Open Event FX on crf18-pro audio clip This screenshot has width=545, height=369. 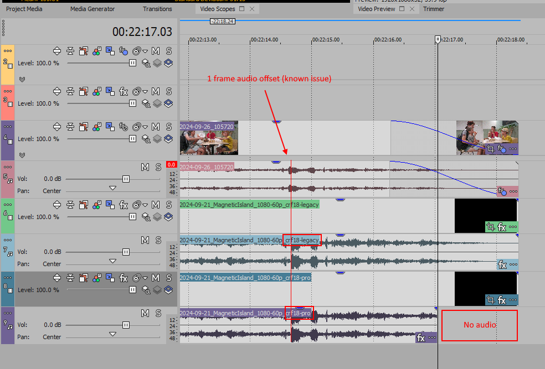[421, 337]
